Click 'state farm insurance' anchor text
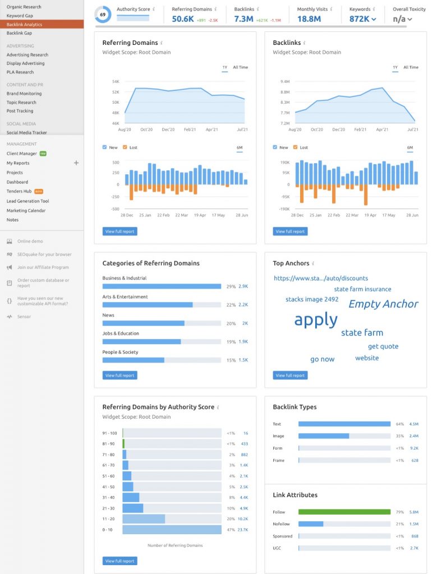Screen dimensions: 437x574 (362, 289)
